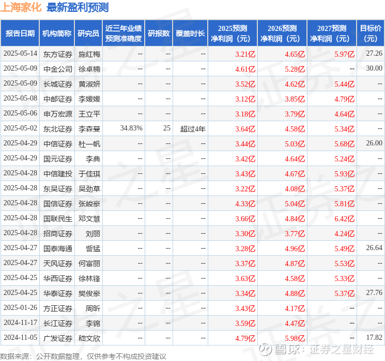Click researcher name 黄淑妍

[x=89, y=84]
